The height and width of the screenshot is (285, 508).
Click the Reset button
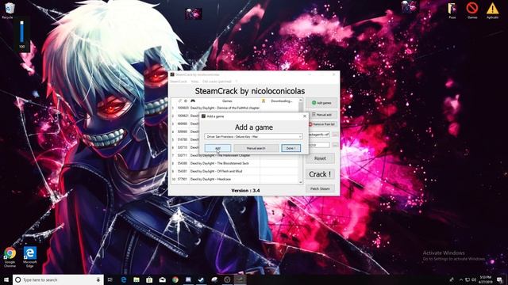(x=320, y=158)
